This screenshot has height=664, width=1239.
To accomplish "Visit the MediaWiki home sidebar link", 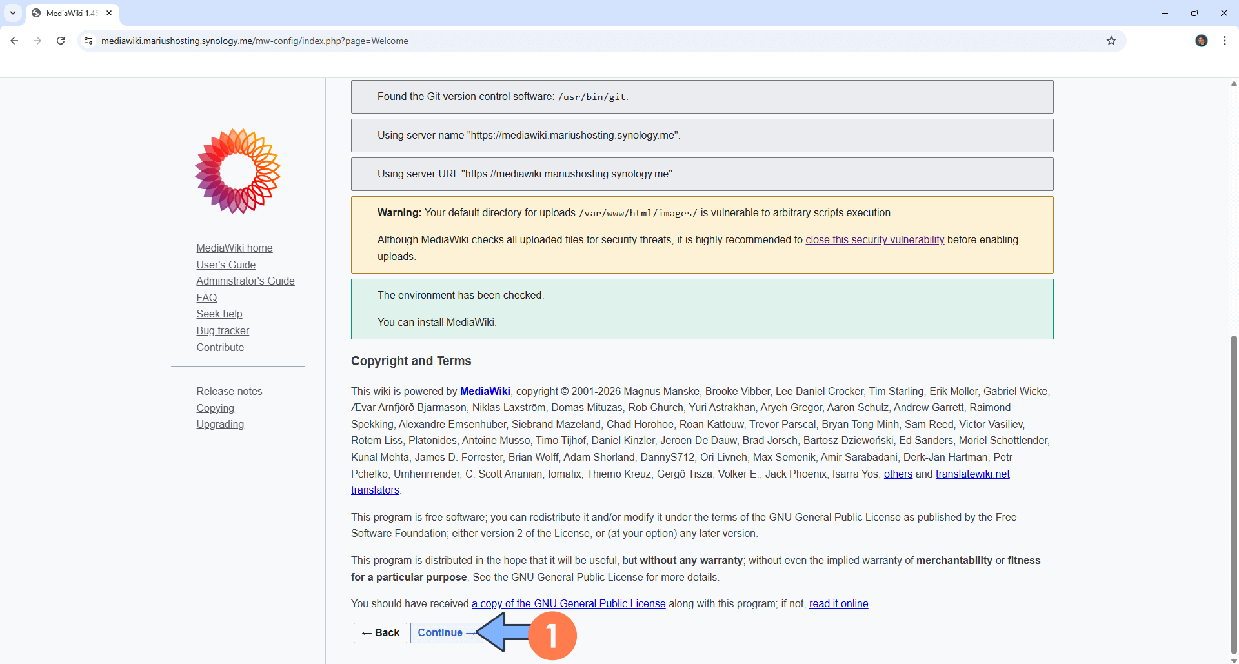I will pyautogui.click(x=234, y=248).
